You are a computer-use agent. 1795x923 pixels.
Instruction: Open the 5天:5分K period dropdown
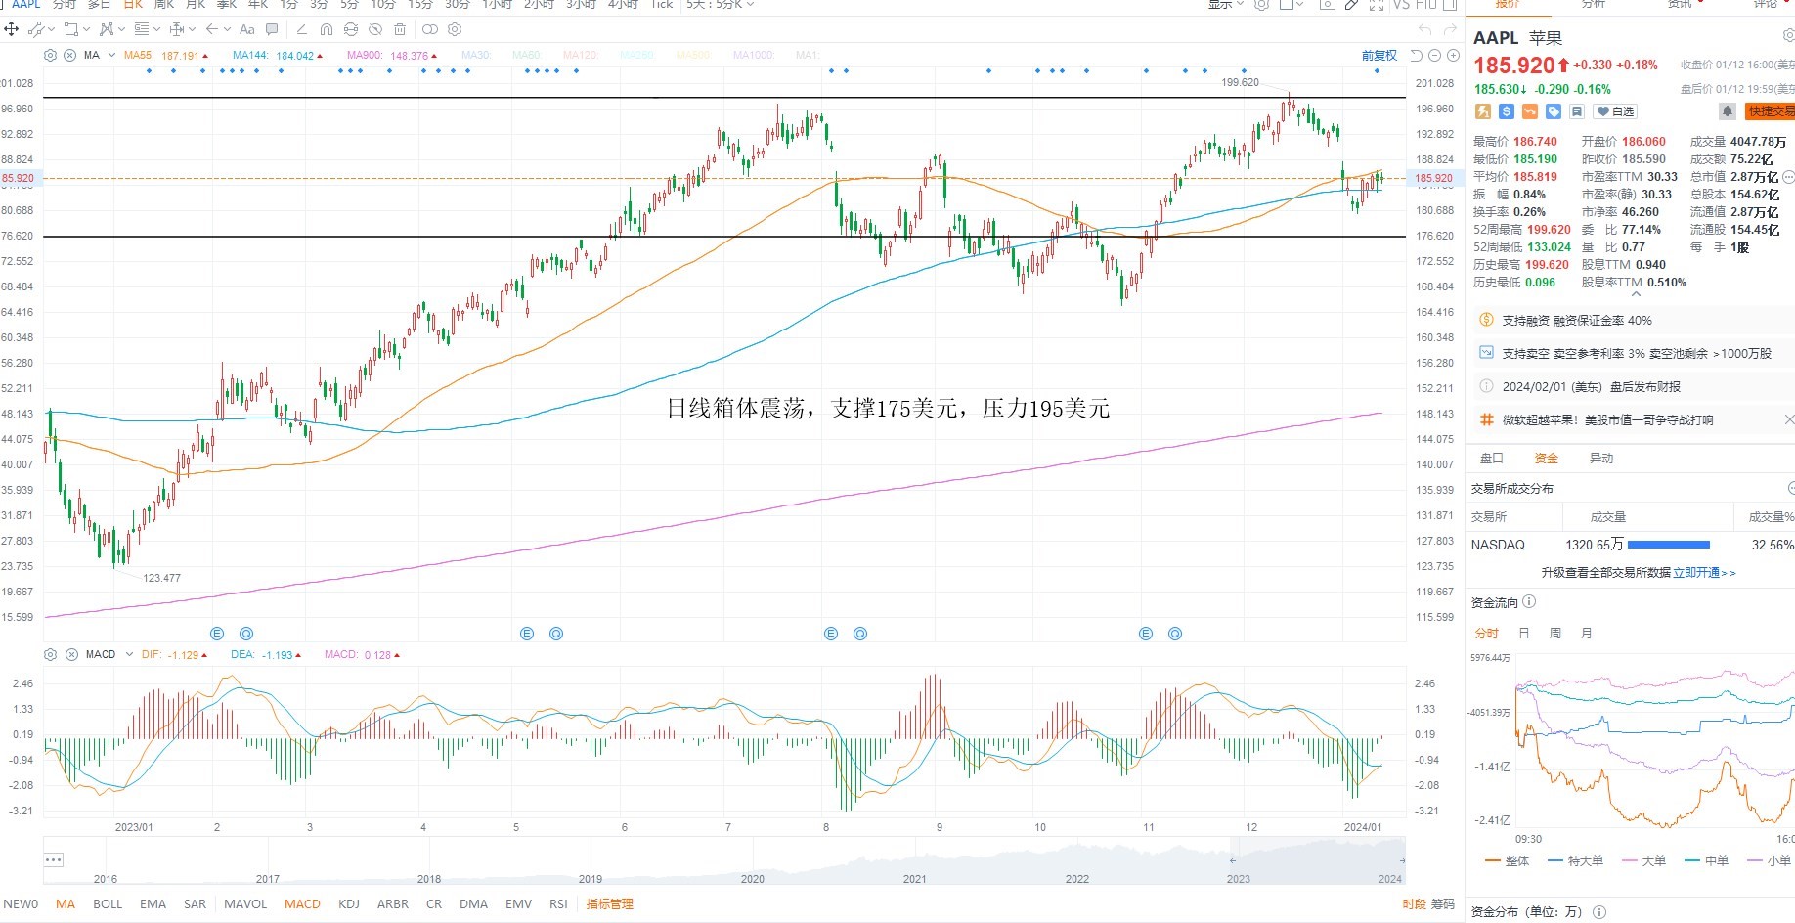click(x=720, y=5)
